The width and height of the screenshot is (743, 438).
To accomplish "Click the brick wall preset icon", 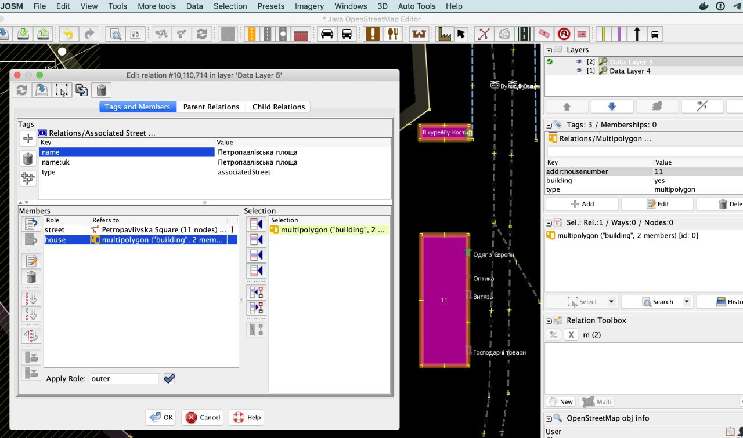I will (x=300, y=34).
